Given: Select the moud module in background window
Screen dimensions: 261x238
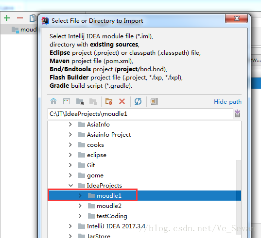Looking at the screenshot, I should tap(19, 30).
